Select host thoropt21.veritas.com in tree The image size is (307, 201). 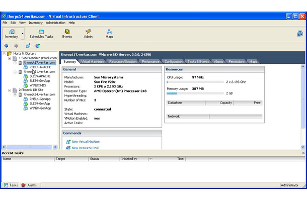[x=40, y=71]
